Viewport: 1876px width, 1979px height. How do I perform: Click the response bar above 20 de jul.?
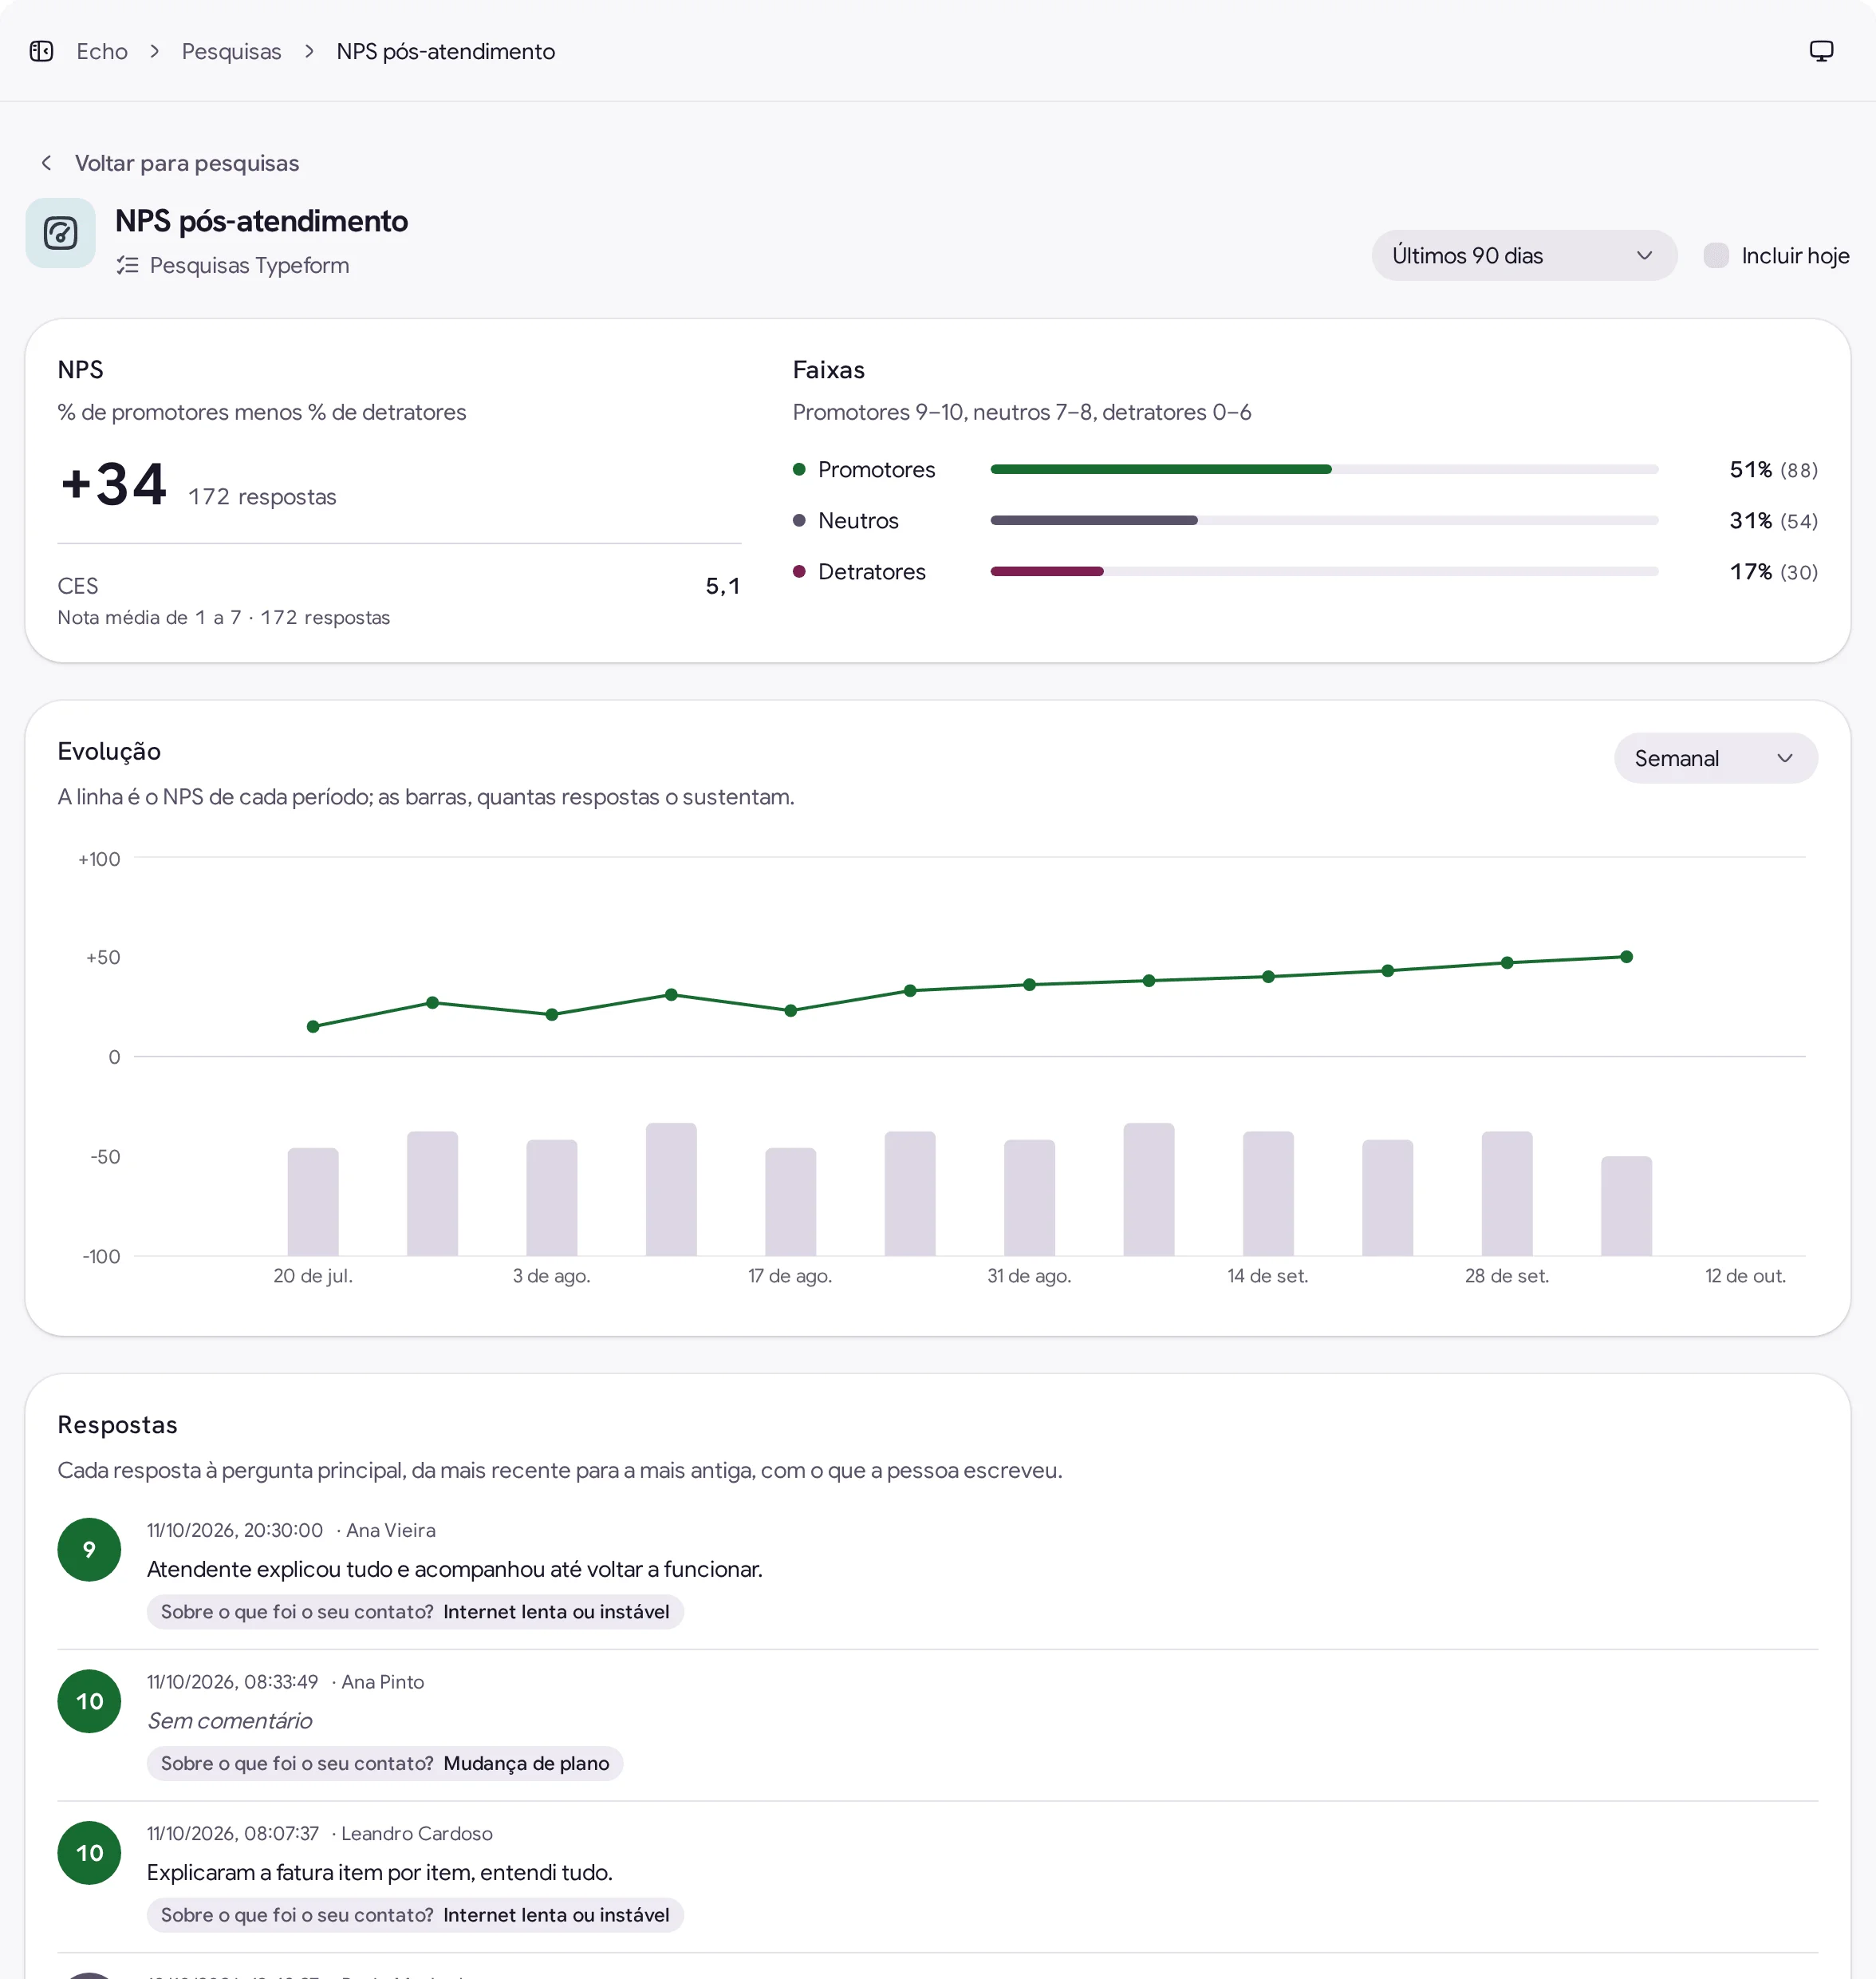click(x=313, y=1202)
